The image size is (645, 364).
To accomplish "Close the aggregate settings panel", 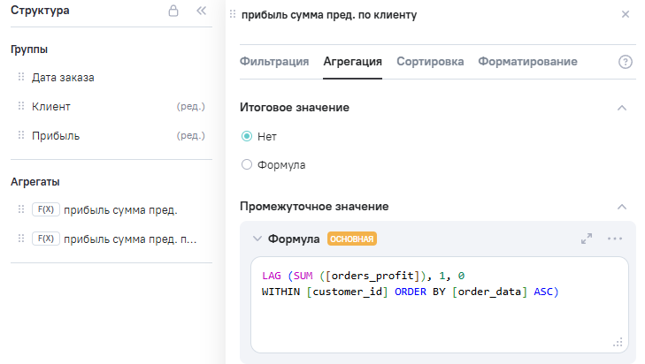I will coord(626,15).
